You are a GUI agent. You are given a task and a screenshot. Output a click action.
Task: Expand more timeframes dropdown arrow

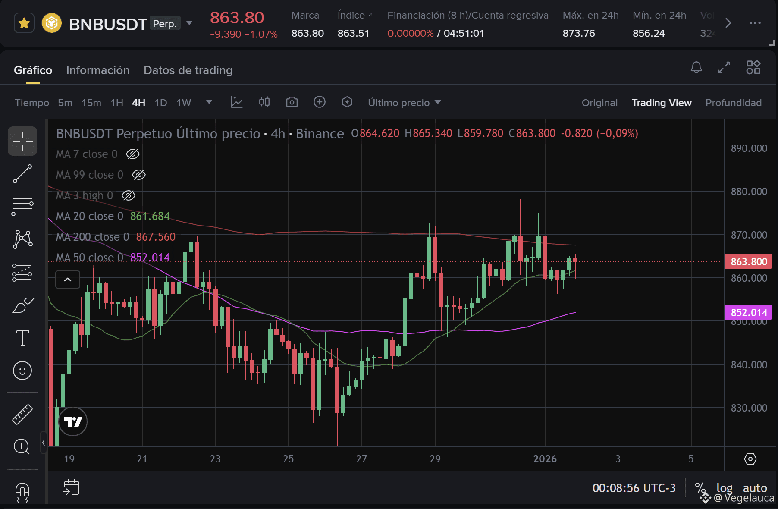pos(209,102)
